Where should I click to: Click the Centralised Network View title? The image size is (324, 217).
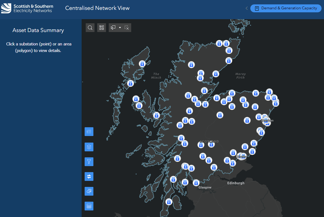coord(97,8)
